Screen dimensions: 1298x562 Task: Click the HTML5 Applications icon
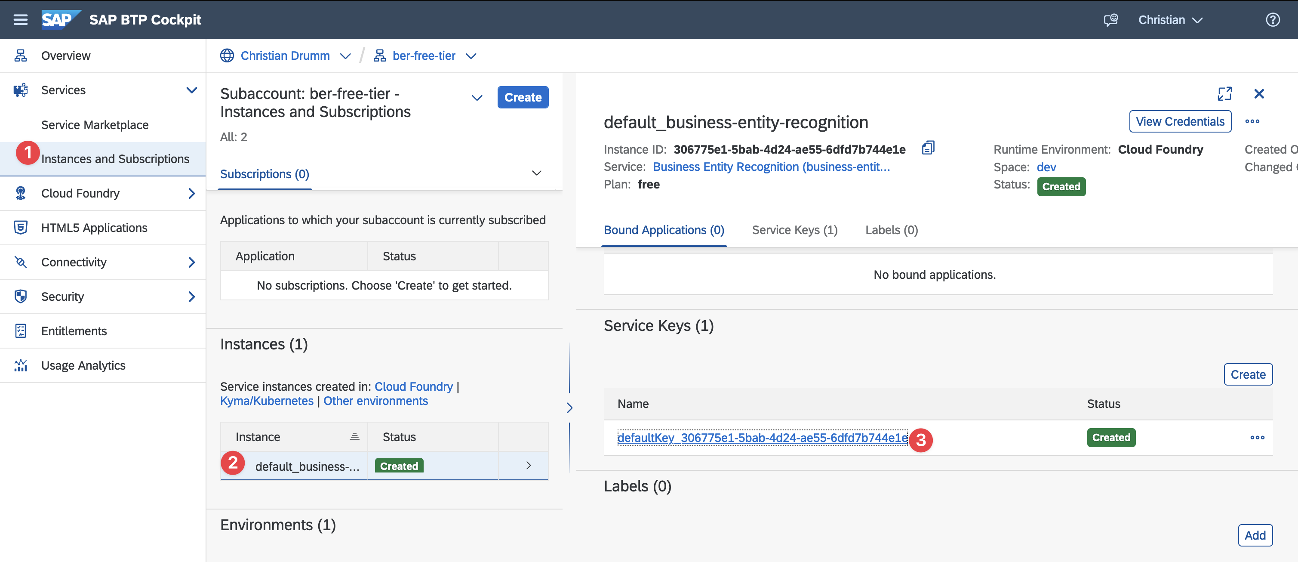coord(21,227)
